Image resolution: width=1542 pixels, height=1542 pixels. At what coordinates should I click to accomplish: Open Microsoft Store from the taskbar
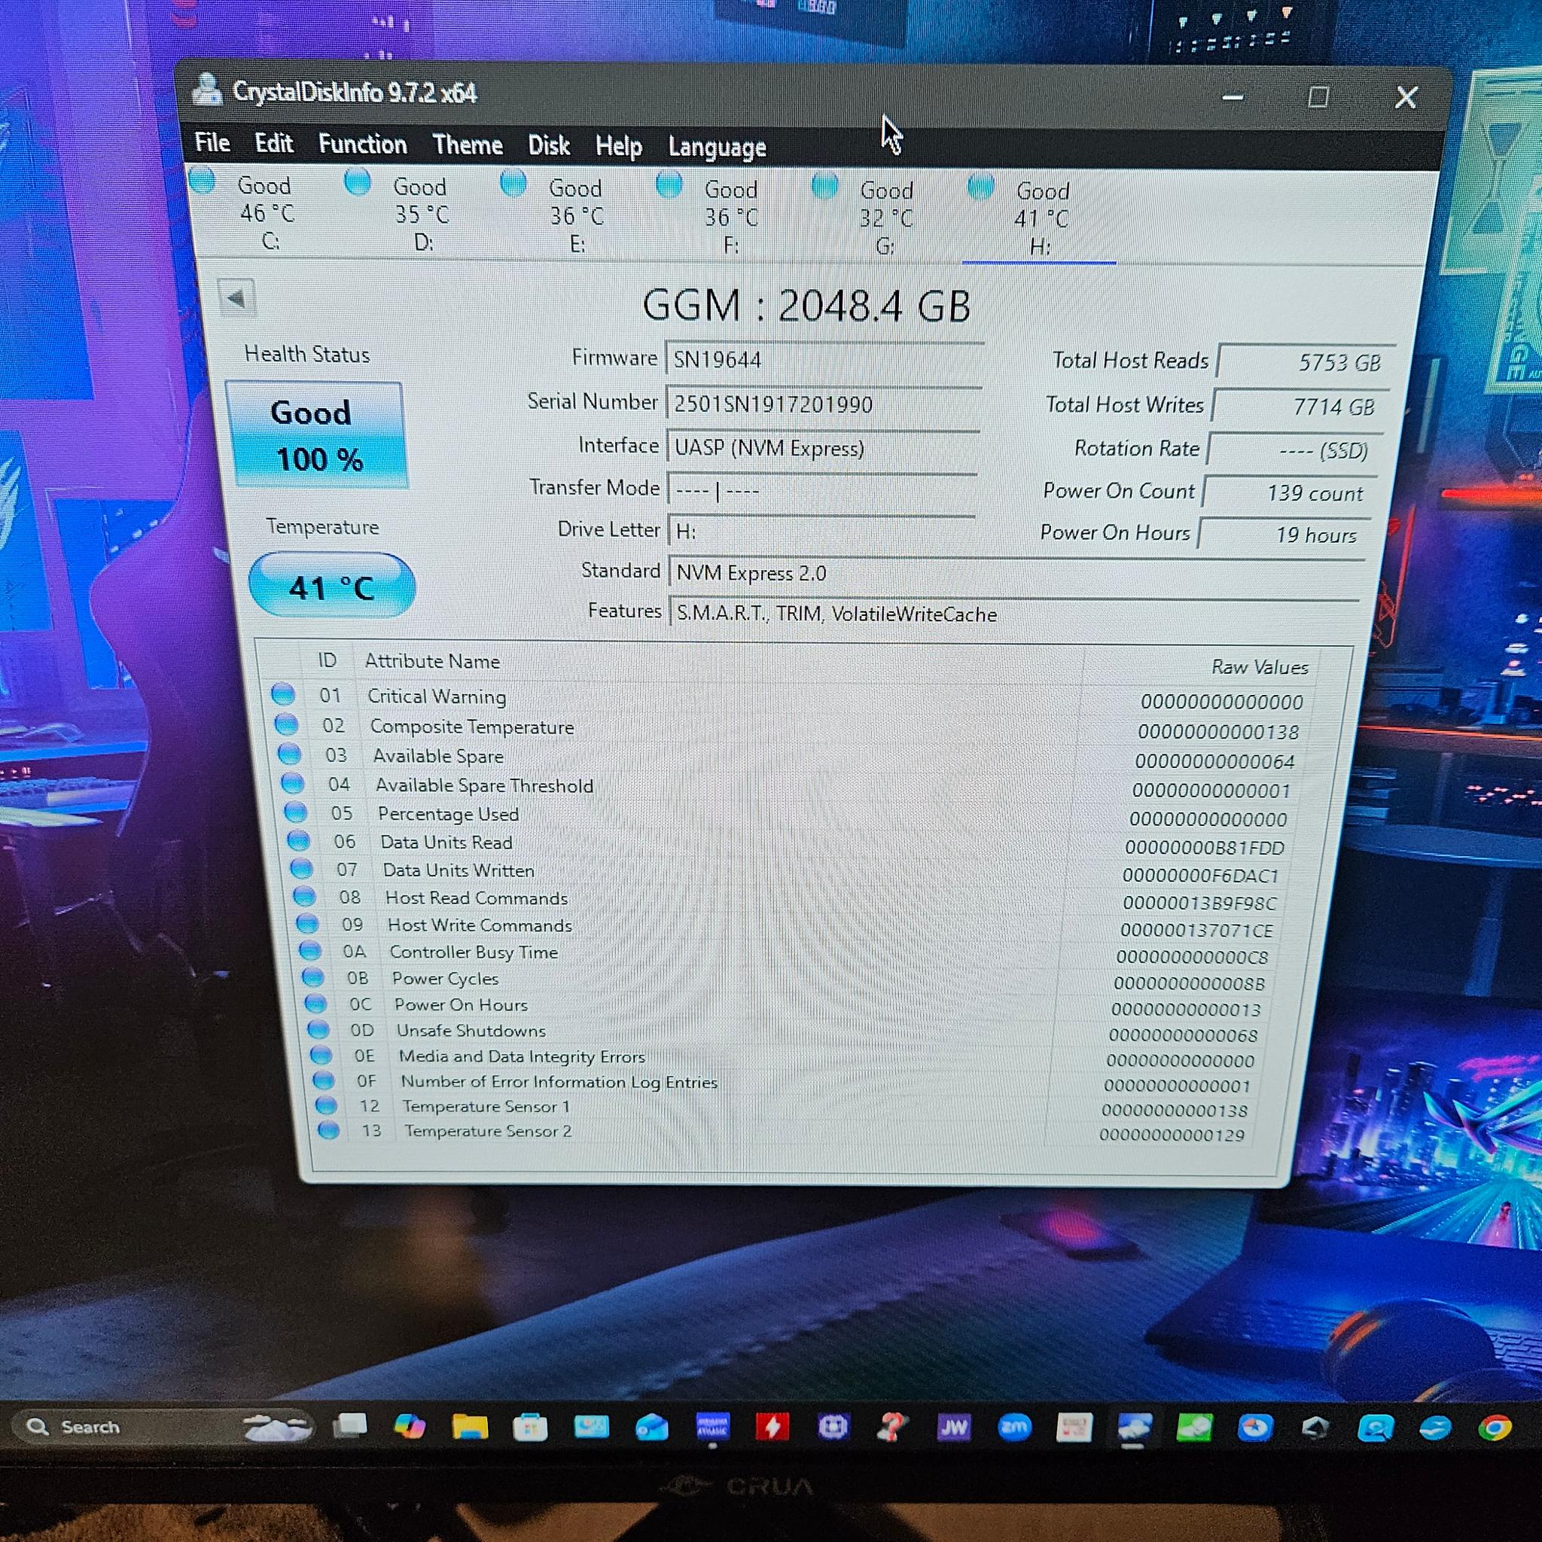click(x=530, y=1427)
